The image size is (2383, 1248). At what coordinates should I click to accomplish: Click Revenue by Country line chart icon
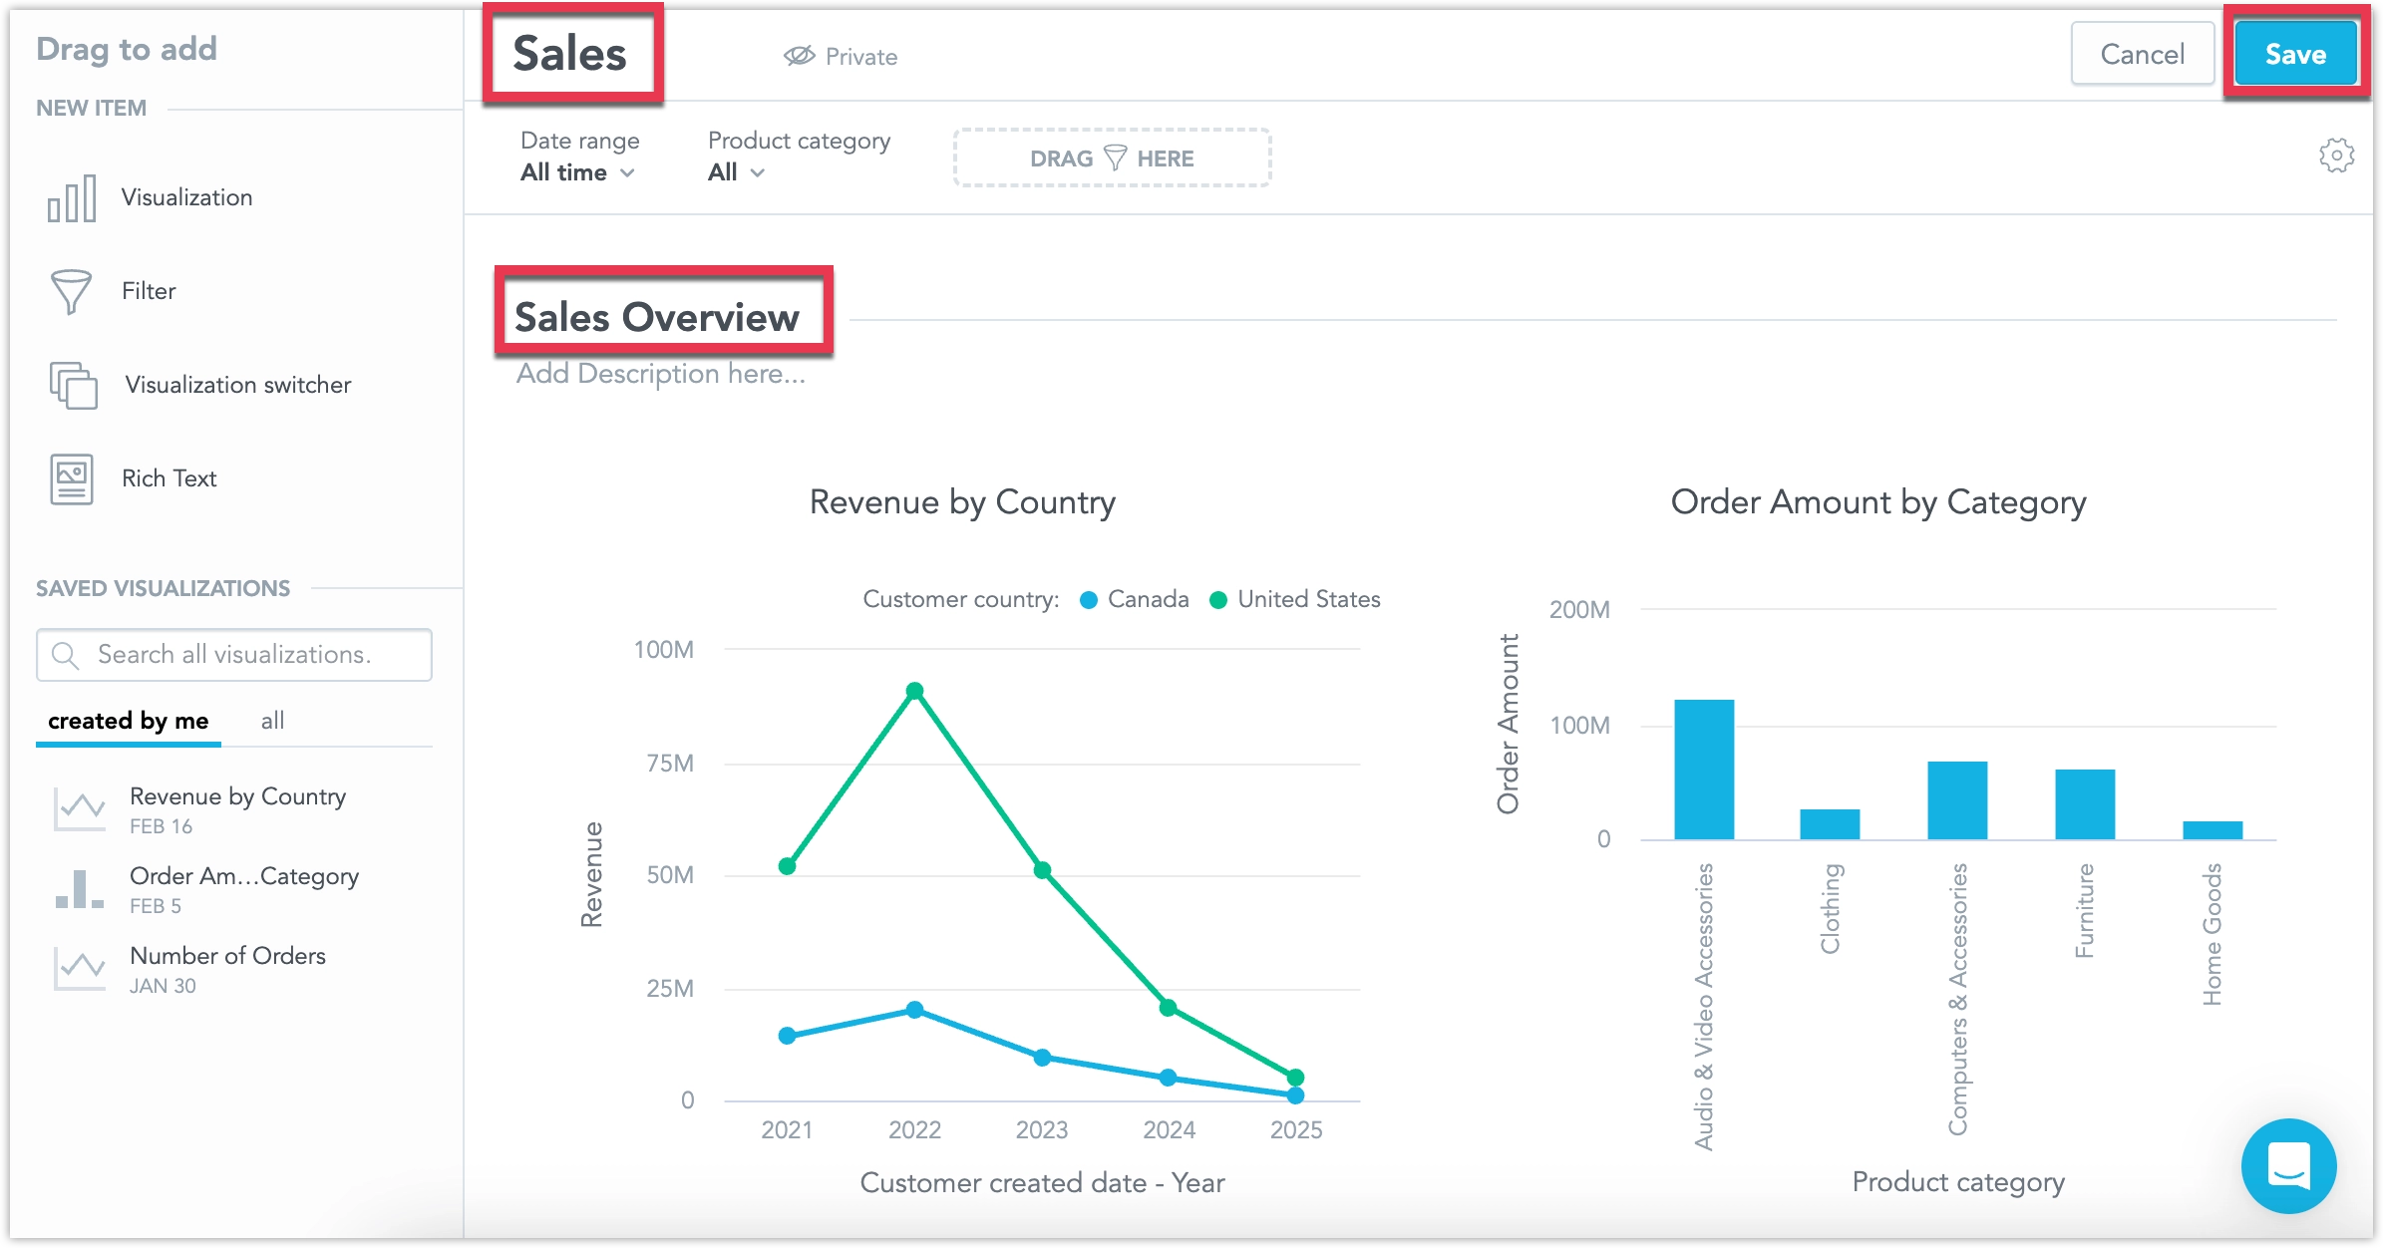coord(80,808)
